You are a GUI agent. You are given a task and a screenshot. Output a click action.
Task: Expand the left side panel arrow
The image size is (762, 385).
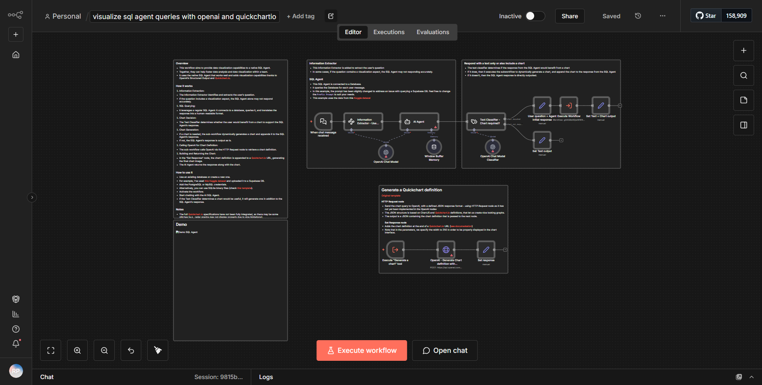[x=32, y=197]
